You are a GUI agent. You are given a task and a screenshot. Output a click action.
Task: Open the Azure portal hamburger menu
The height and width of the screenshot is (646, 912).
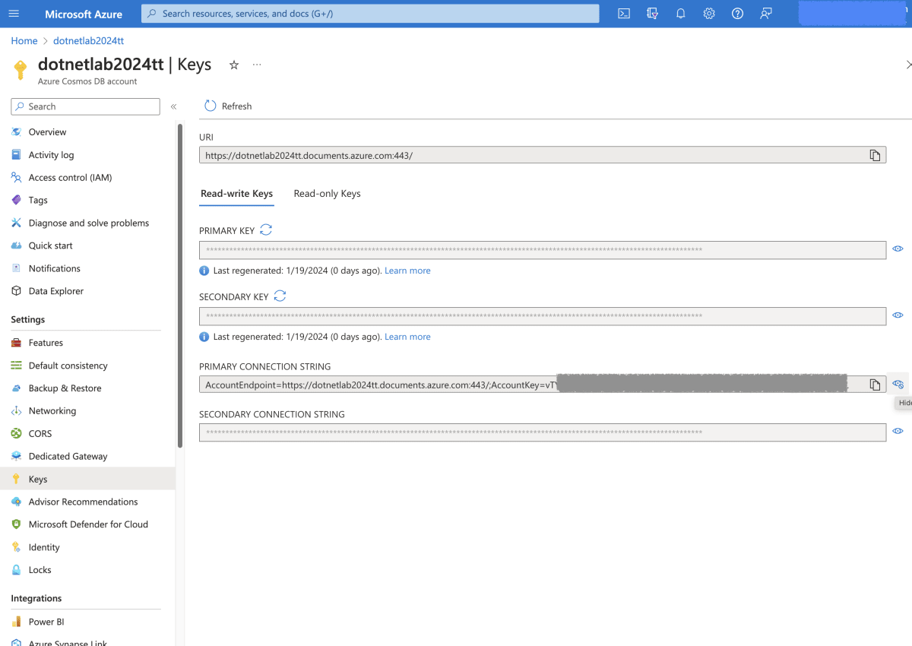pyautogui.click(x=14, y=14)
